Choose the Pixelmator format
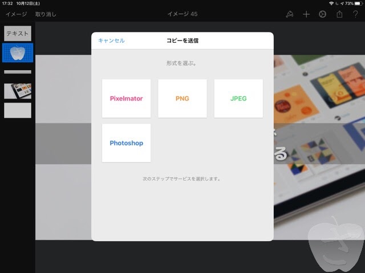Screen dimensions: 365x273 [126, 99]
